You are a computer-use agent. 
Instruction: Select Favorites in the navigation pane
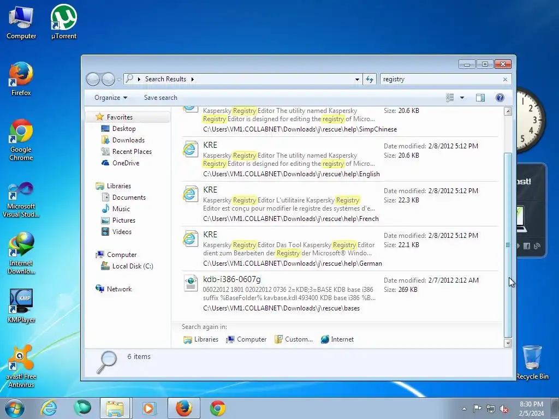(x=120, y=117)
